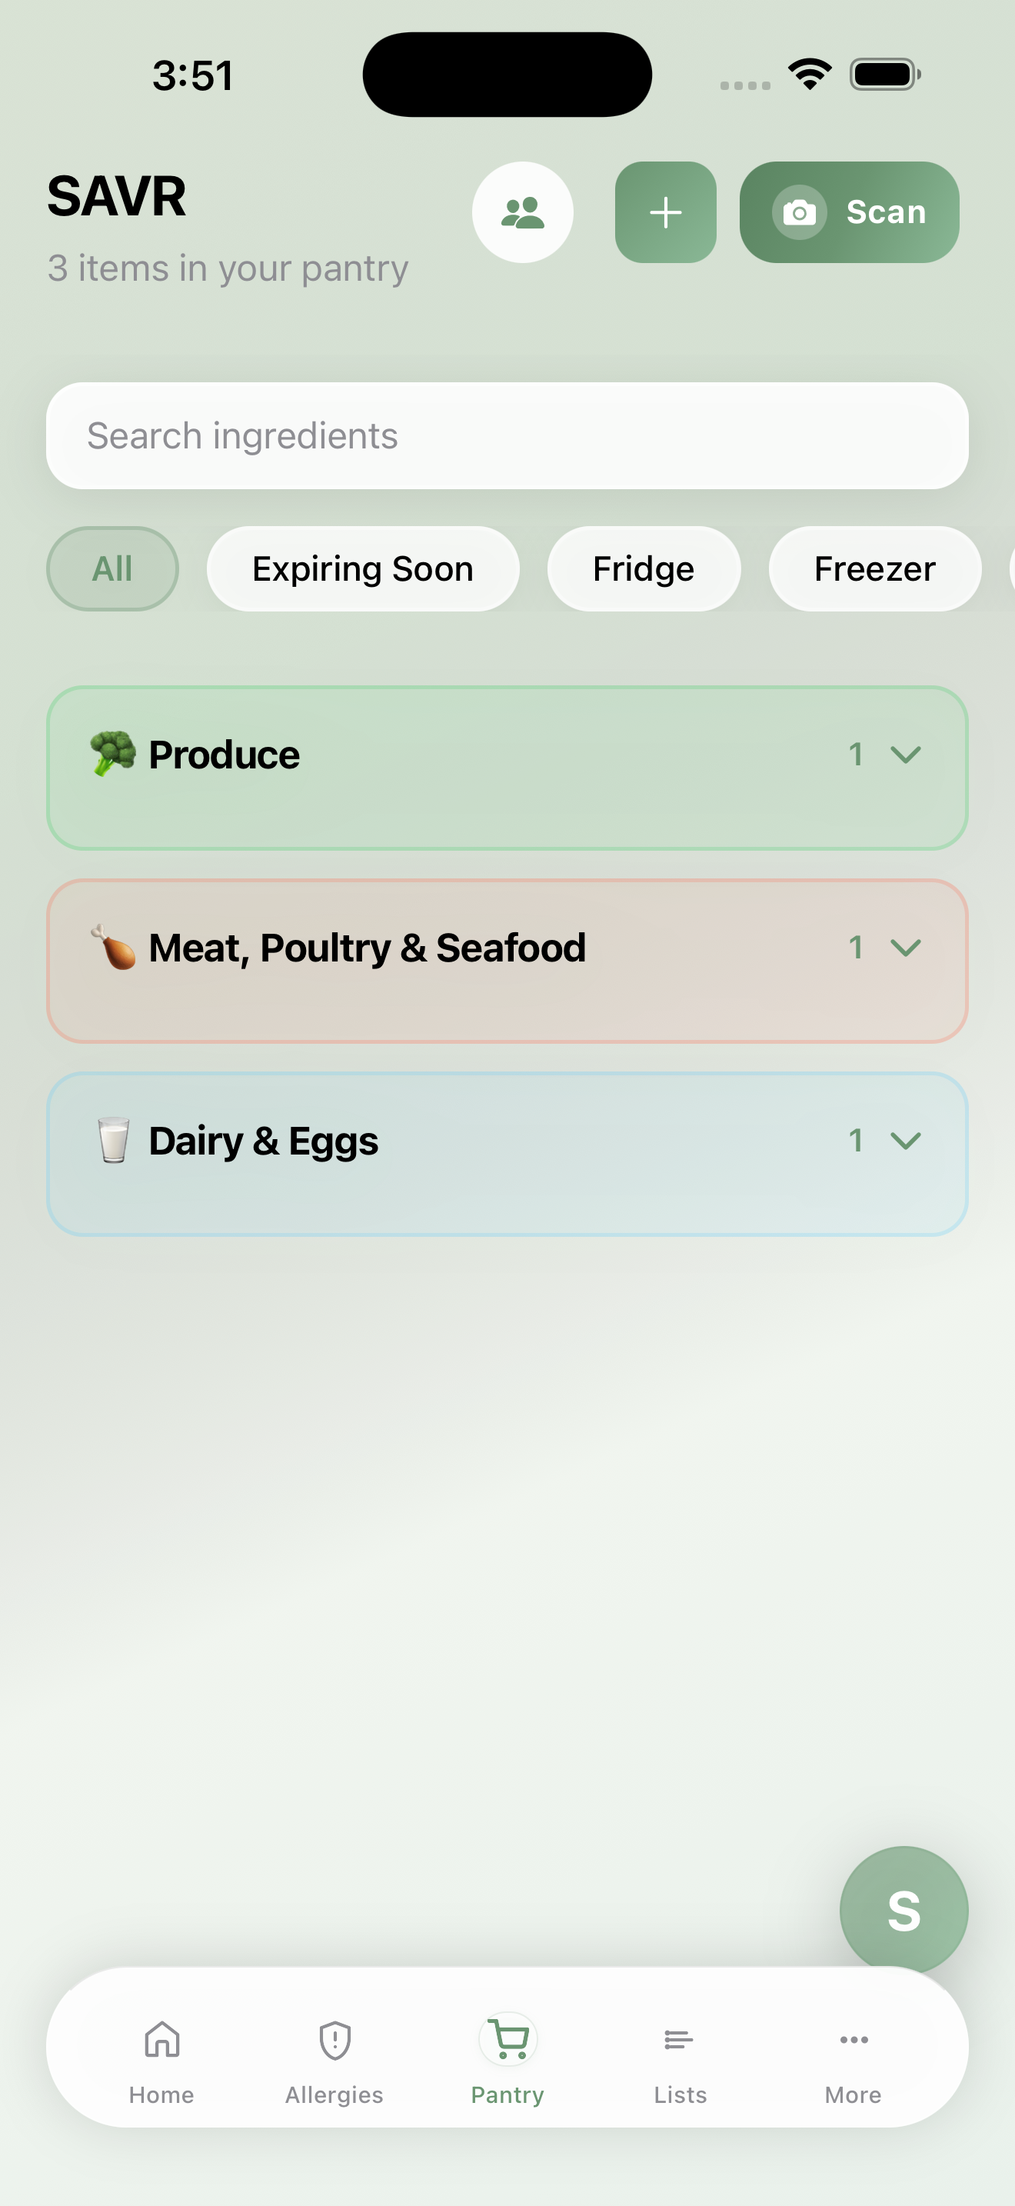Open the Lists tab icon
Viewport: 1015px width, 2206px height.
click(680, 2040)
